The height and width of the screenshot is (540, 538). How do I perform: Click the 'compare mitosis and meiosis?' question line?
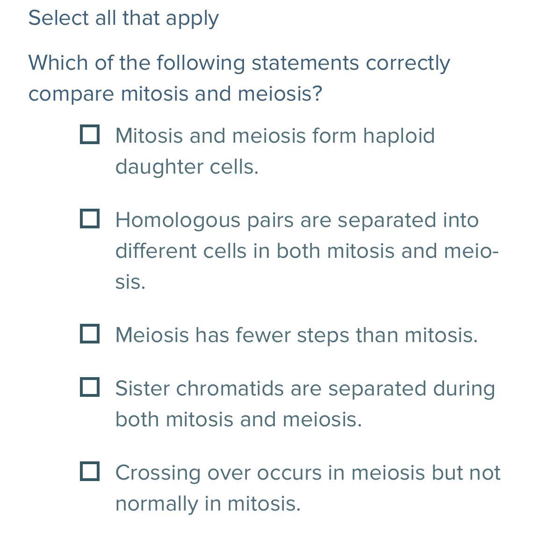pyautogui.click(x=175, y=93)
